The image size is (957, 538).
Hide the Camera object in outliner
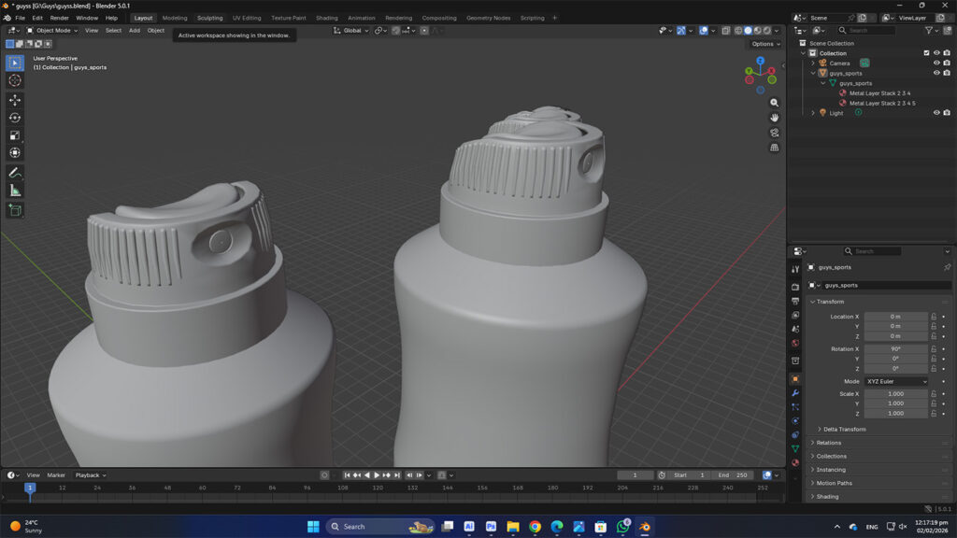(936, 64)
